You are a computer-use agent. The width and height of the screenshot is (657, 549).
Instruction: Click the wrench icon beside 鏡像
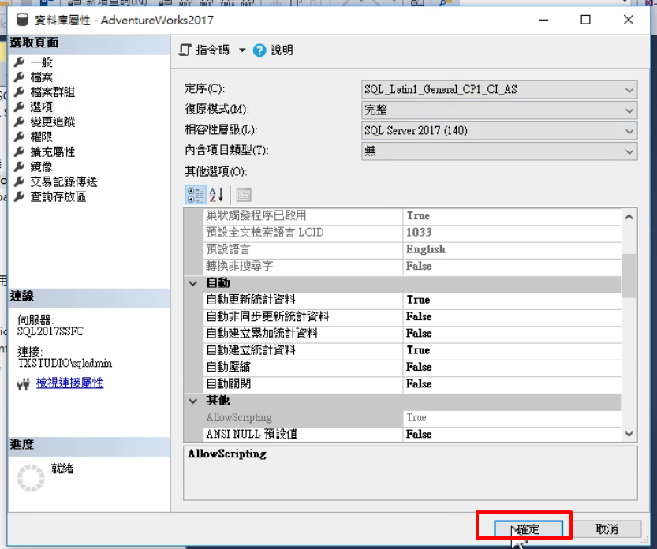pos(19,166)
